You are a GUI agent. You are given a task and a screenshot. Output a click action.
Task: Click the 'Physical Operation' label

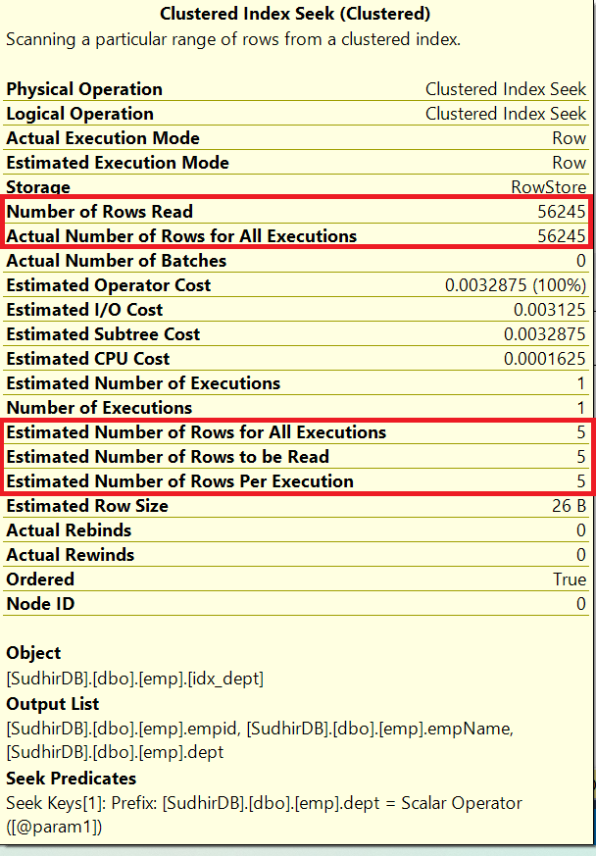pos(84,89)
